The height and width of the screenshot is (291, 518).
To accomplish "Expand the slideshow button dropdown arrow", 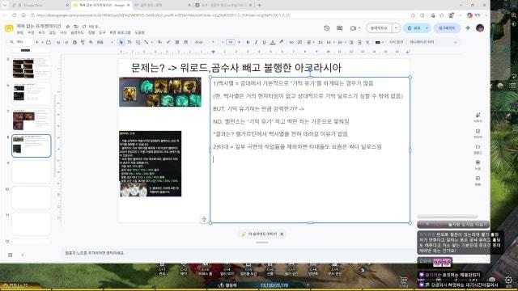I will pos(396,28).
